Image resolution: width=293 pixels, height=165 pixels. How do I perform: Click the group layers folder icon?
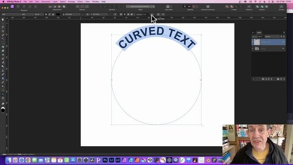coord(278,79)
